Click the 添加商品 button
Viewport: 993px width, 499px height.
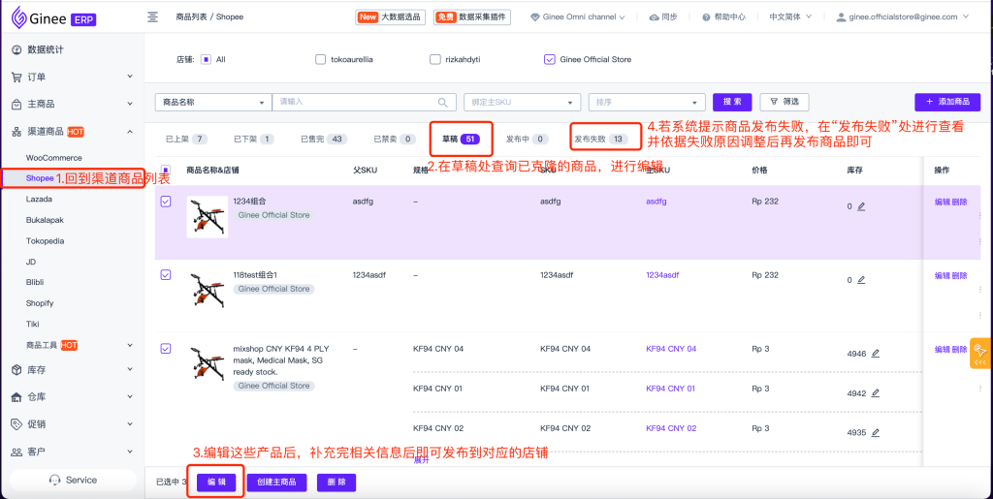point(947,102)
